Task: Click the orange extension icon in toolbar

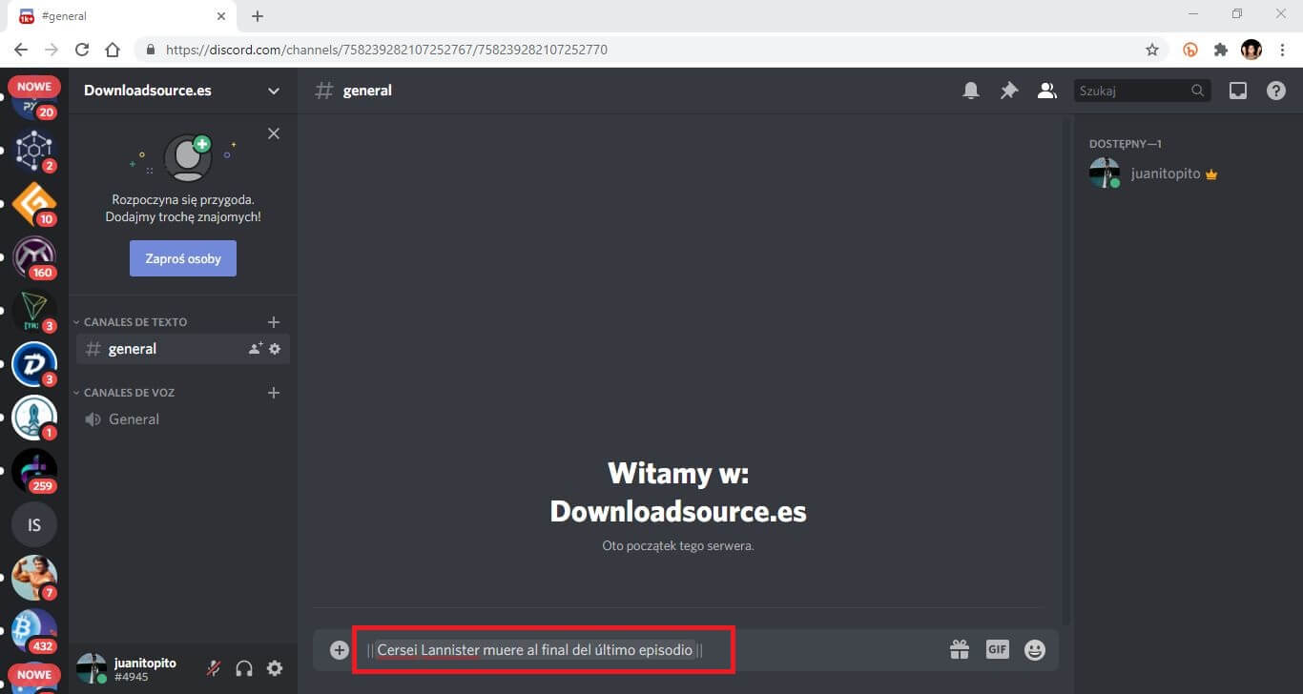Action: click(x=1190, y=50)
